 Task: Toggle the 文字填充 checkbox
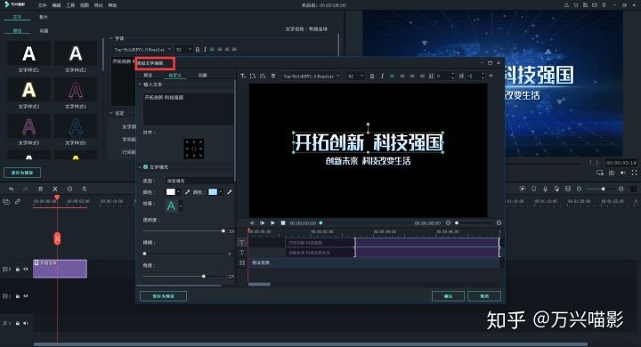(x=145, y=166)
